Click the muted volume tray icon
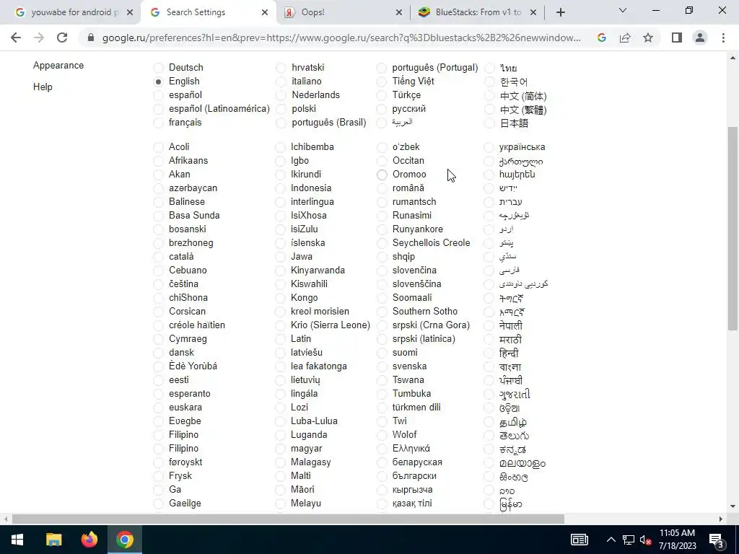The width and height of the screenshot is (739, 554). point(645,540)
